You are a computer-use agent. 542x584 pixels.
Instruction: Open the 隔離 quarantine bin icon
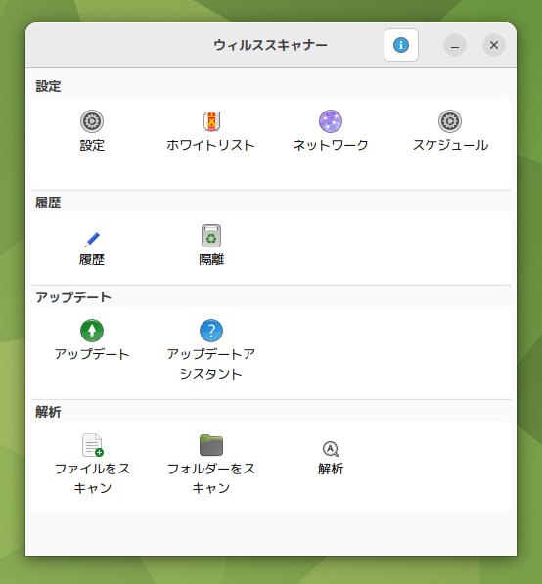[x=211, y=236]
